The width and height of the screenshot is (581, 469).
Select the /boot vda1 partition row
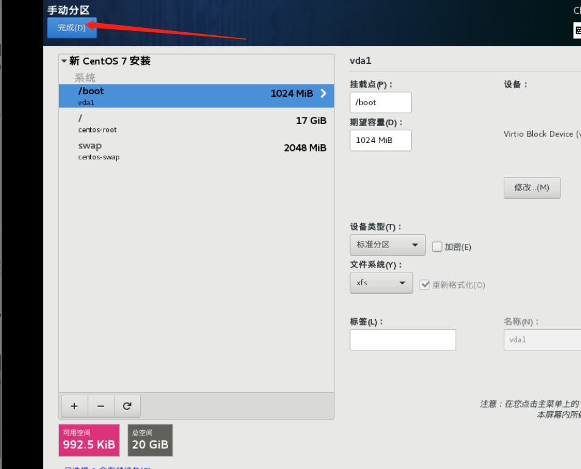click(x=196, y=96)
